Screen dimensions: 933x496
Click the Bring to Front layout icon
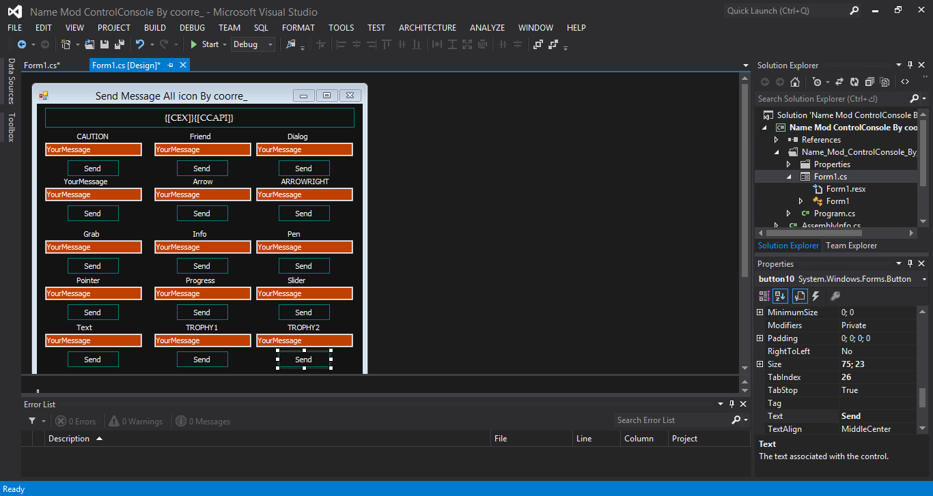[538, 44]
